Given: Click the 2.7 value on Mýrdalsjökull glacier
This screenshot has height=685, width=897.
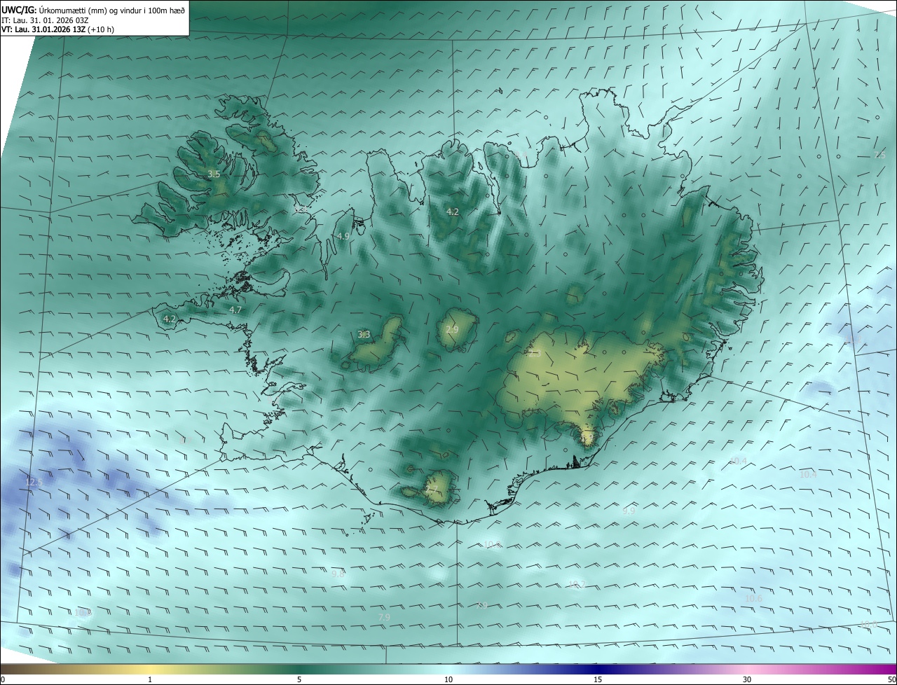Looking at the screenshot, I should pos(432,489).
